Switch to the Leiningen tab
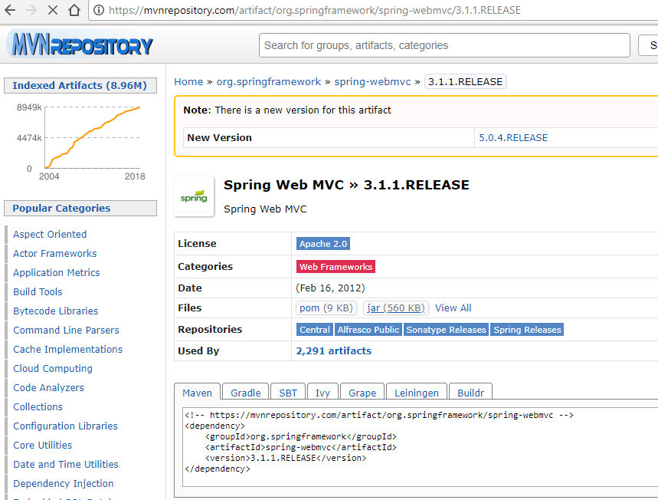Viewport: 658px width, 500px height. tap(416, 393)
